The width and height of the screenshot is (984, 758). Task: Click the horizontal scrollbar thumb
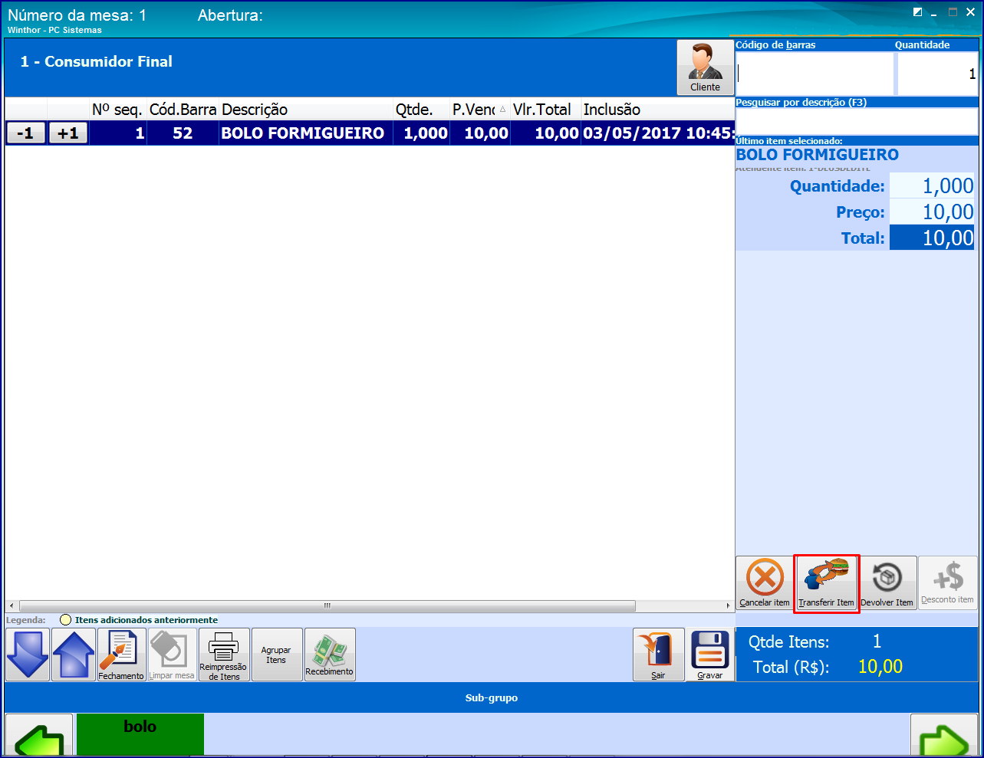pyautogui.click(x=327, y=605)
